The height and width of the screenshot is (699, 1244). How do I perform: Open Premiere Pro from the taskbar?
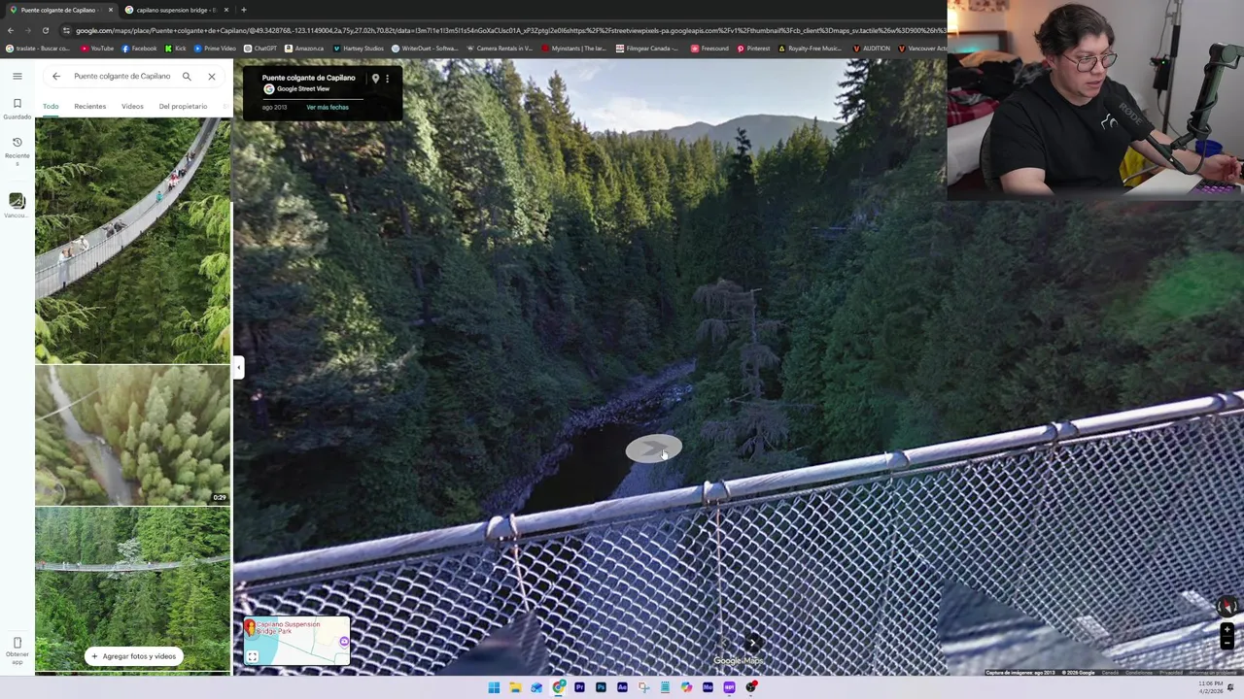click(579, 687)
